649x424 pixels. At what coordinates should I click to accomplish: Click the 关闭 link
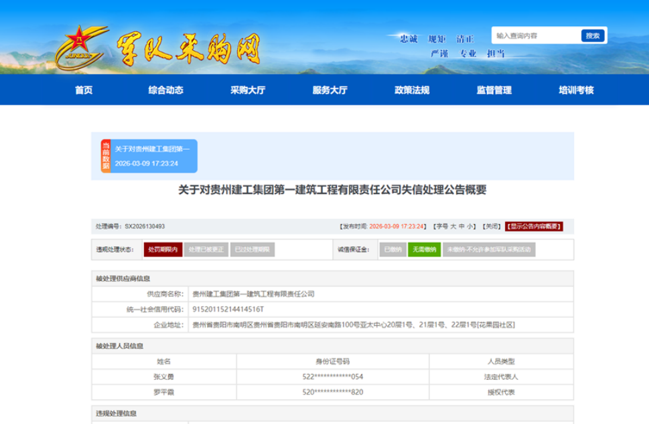[x=492, y=227]
